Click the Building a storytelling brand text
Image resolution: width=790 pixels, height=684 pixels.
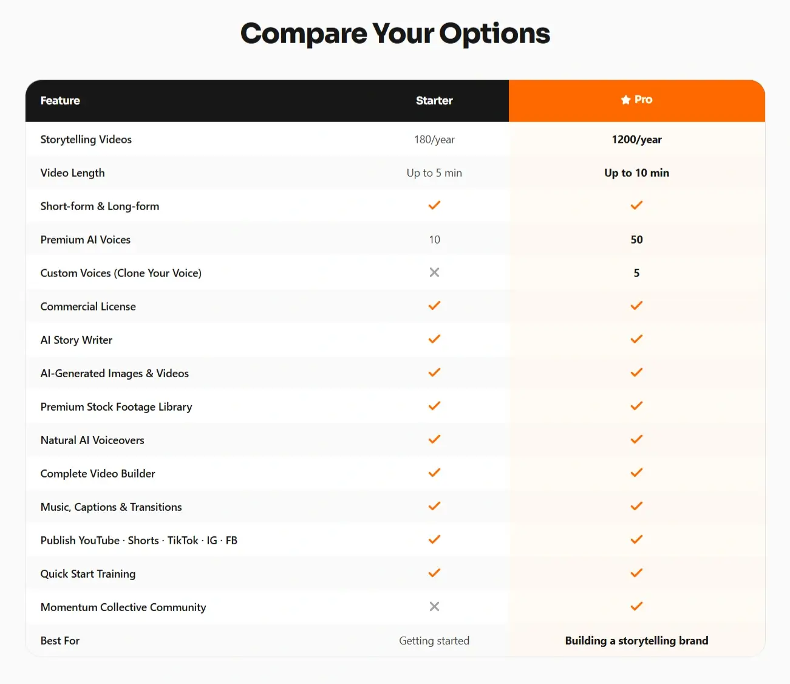point(636,640)
